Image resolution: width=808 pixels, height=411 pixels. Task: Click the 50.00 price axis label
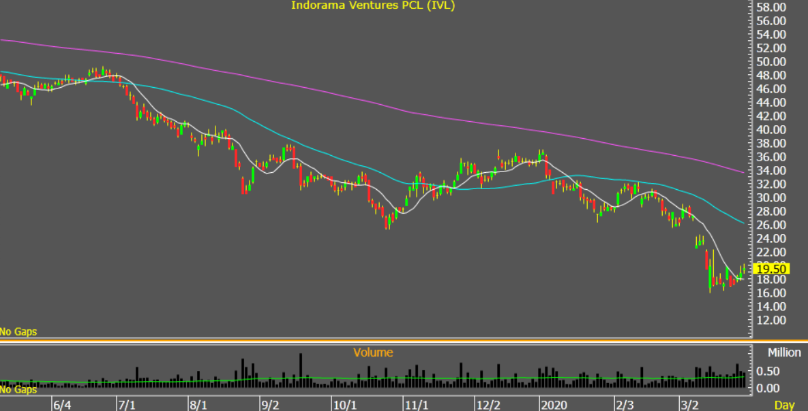(771, 62)
